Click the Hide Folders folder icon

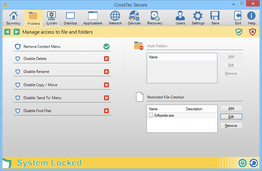pyautogui.click(x=139, y=46)
